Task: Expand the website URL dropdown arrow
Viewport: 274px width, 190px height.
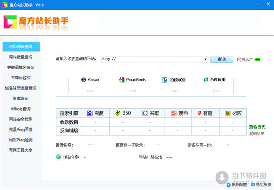Action: coord(205,59)
